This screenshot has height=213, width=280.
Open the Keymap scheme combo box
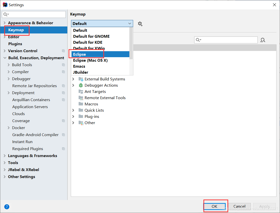click(x=102, y=23)
